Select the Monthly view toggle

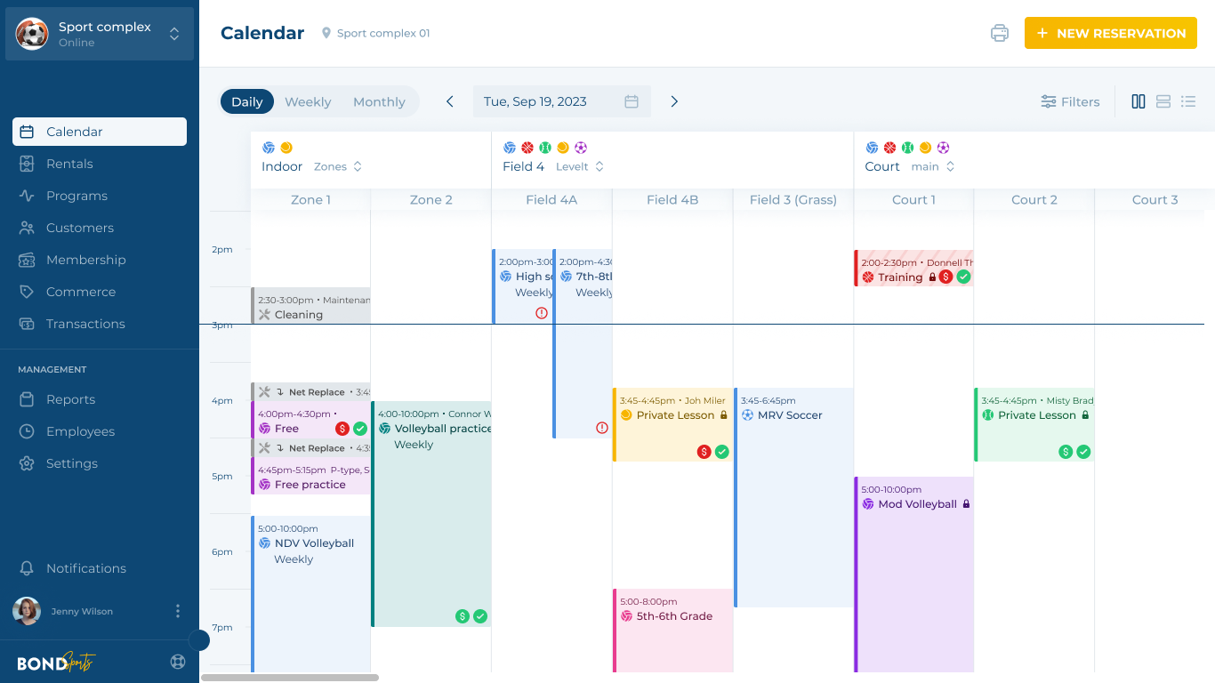(379, 101)
